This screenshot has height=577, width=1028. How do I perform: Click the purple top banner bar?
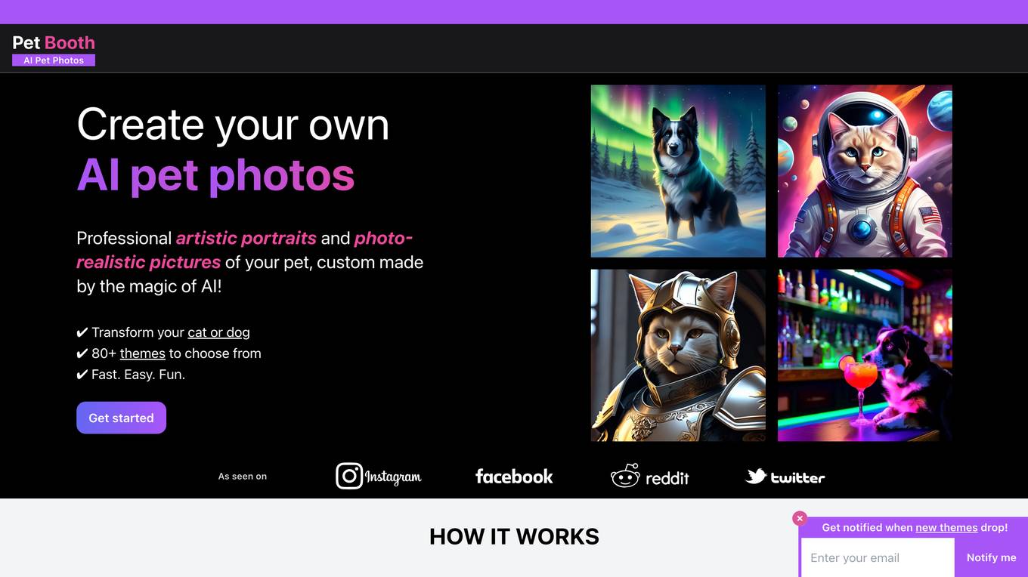pos(514,12)
